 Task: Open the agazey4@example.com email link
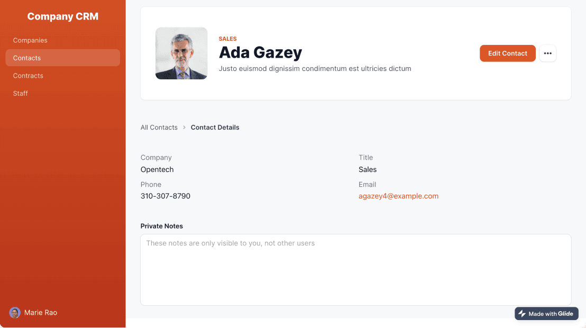(x=398, y=196)
